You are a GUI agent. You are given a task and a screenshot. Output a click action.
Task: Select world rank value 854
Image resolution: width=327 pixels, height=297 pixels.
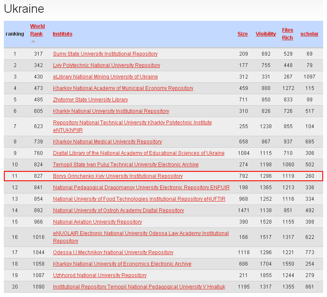(38, 199)
